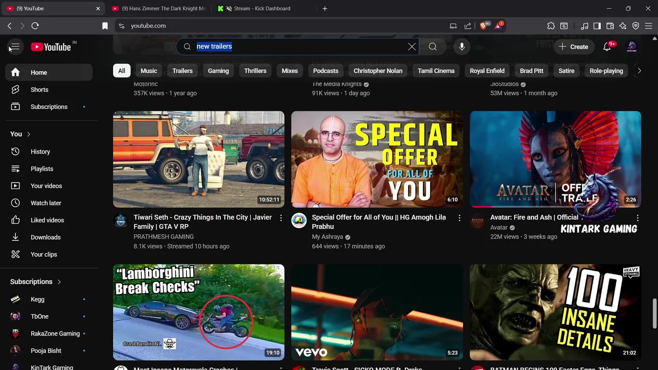Open RakaZone Gaming channel subscription
This screenshot has height=370, width=658.
[x=49, y=334]
